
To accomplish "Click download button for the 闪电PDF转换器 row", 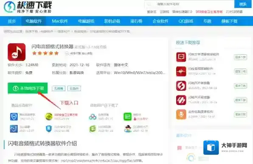I will (240, 86).
